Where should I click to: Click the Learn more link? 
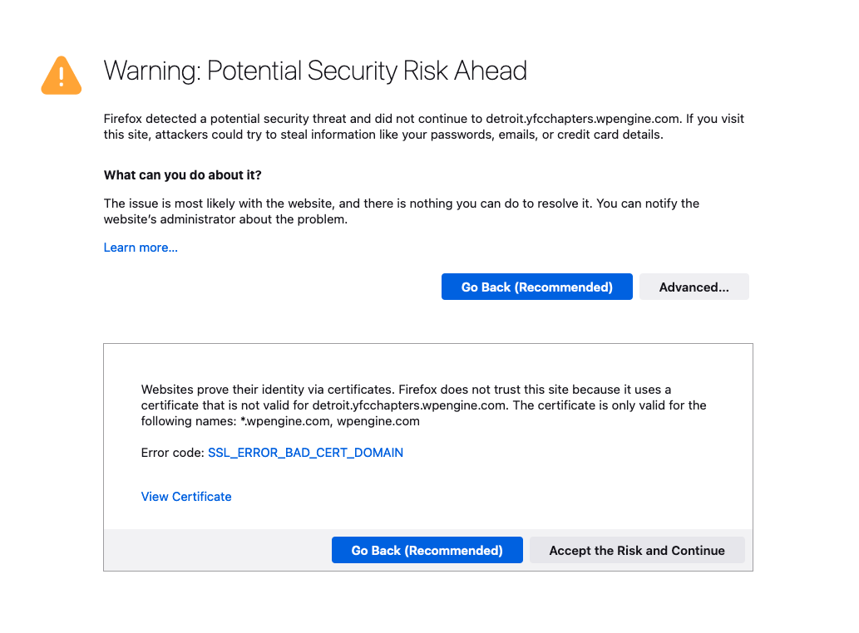141,248
